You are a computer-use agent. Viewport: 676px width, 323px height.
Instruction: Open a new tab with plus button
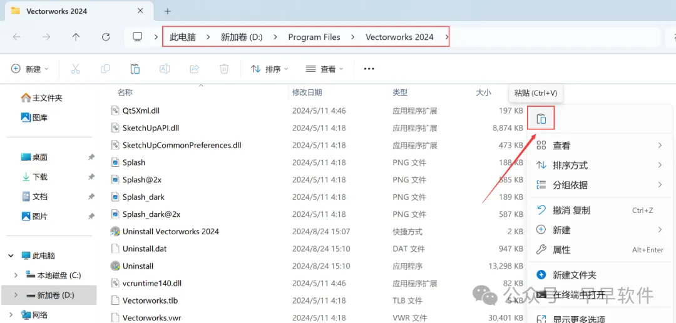pos(168,11)
